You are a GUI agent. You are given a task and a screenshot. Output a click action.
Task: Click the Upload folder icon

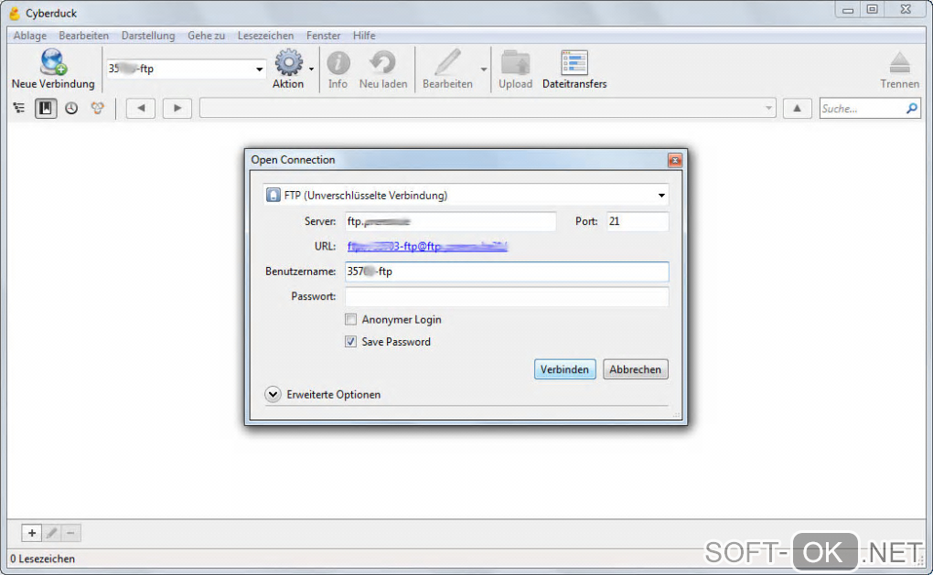(515, 62)
